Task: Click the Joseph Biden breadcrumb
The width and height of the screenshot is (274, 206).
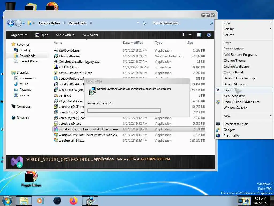Action: [49, 23]
